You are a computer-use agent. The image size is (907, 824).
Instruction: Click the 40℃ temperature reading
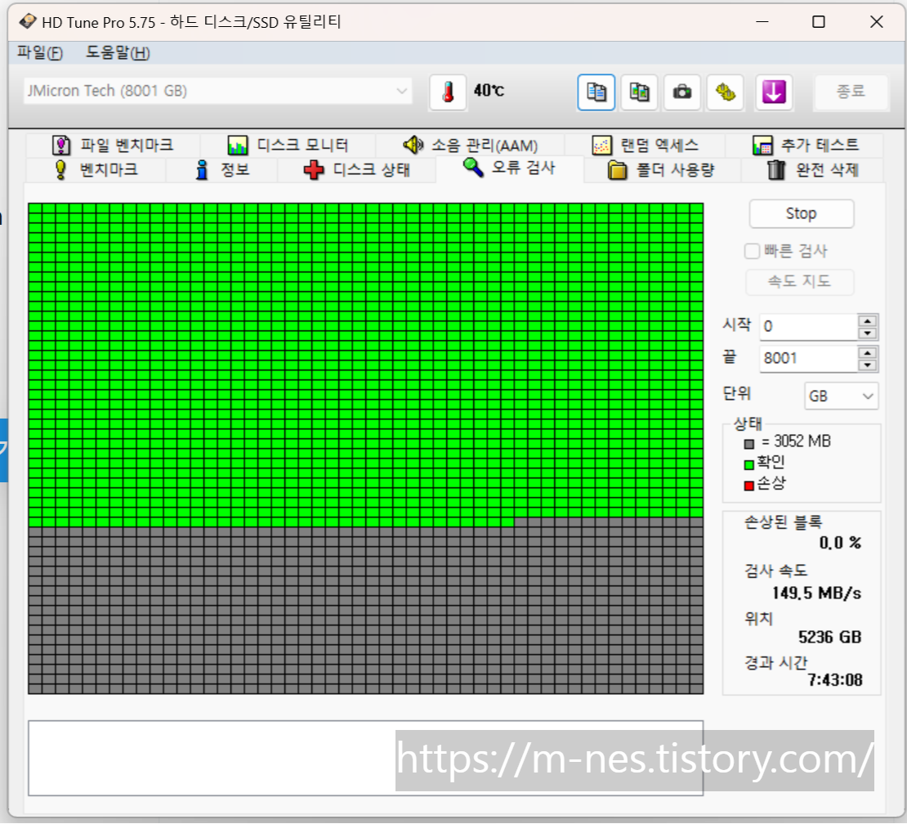(489, 90)
